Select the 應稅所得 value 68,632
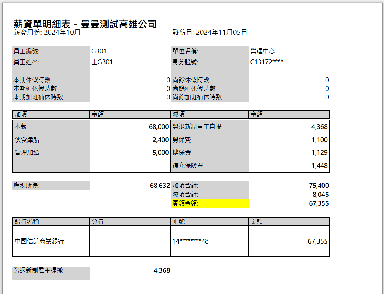384x294 pixels. (x=160, y=186)
